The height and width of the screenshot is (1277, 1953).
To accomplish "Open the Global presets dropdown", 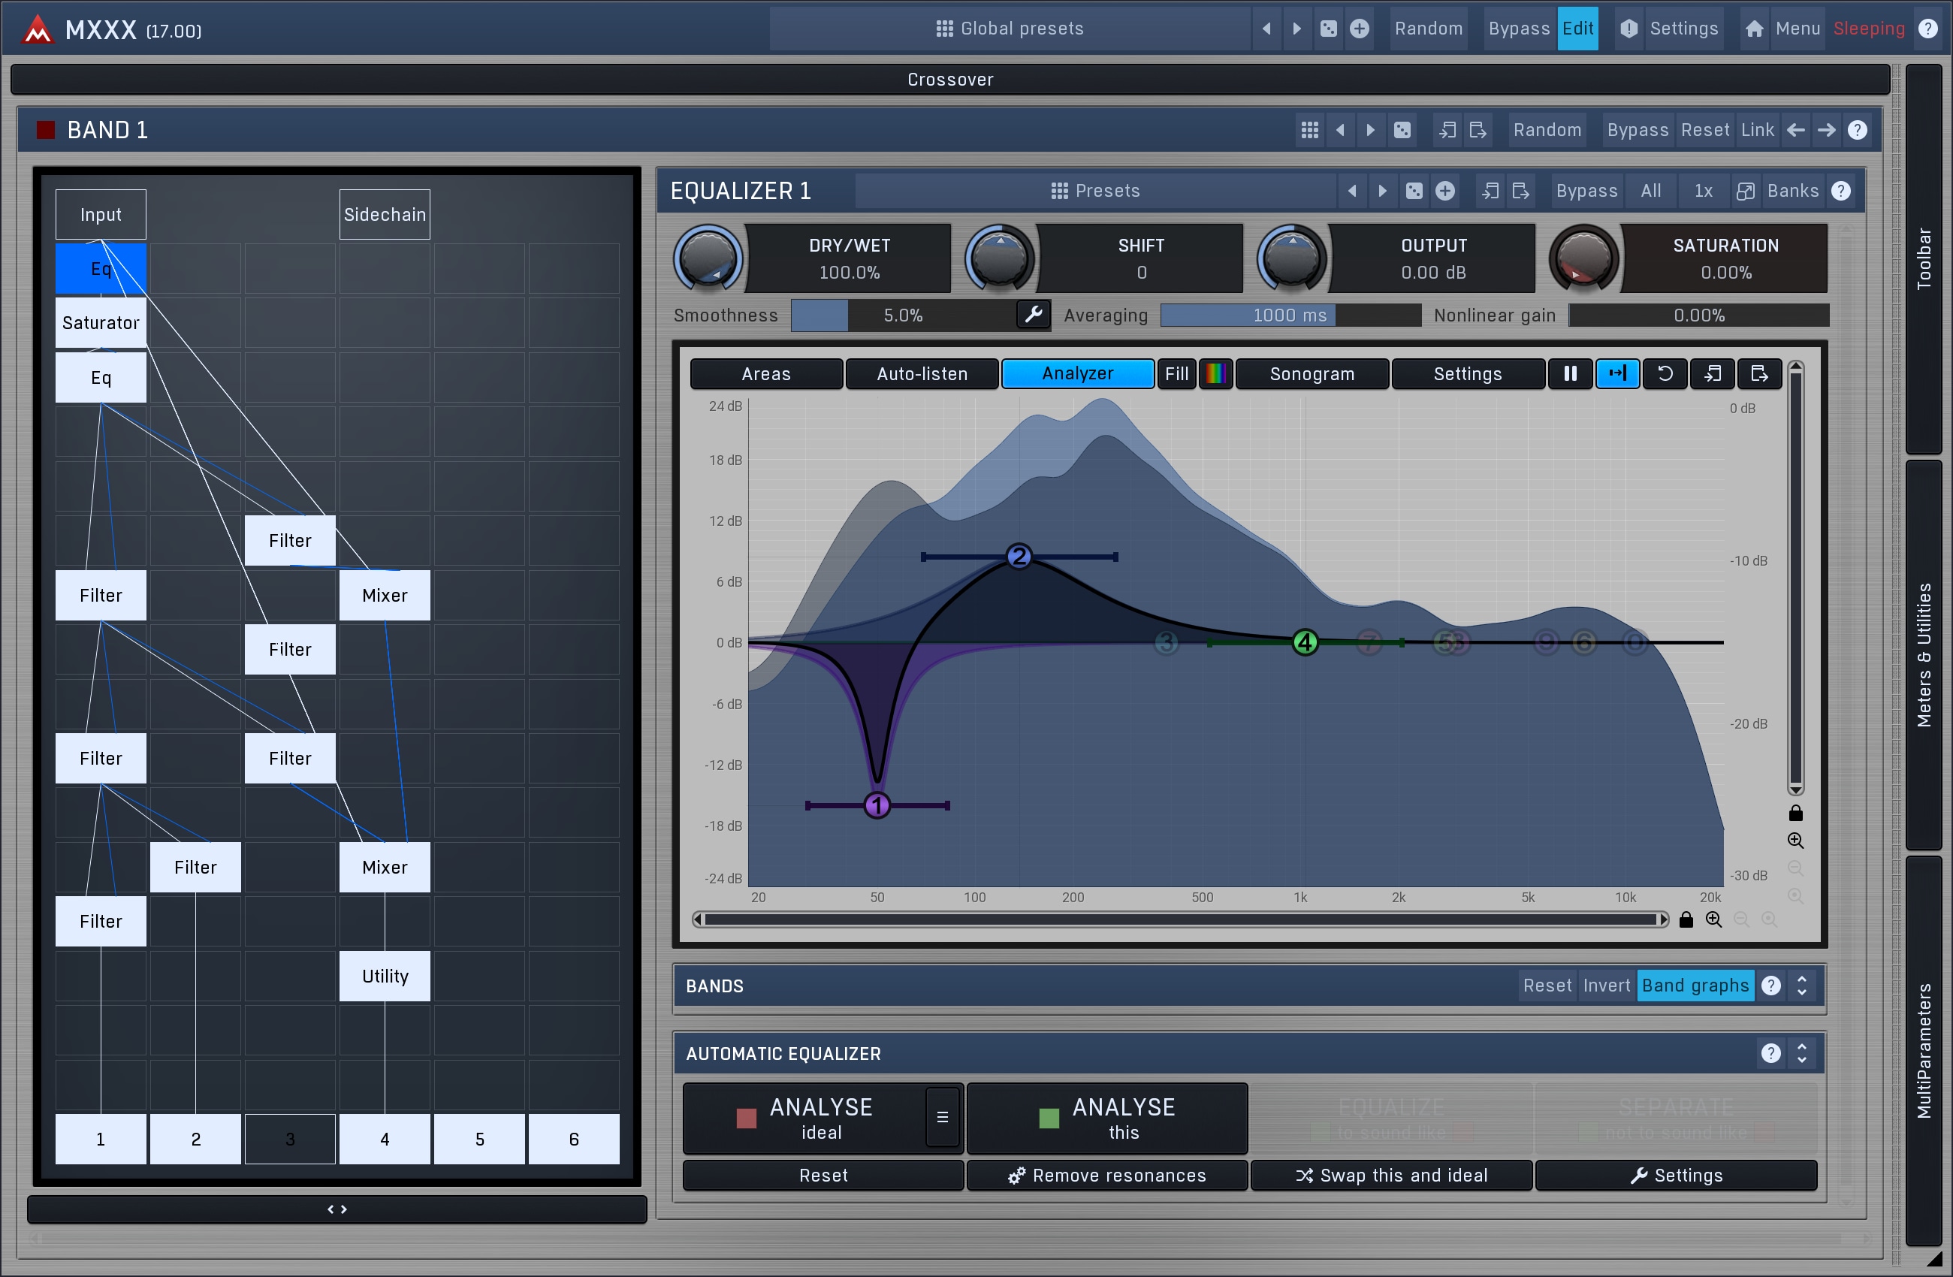I will (1010, 29).
